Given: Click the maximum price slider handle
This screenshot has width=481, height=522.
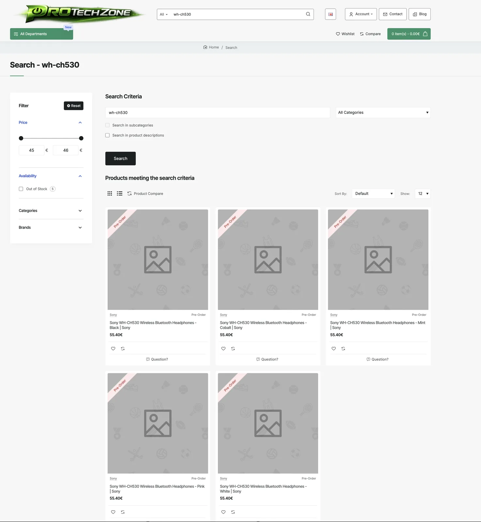Looking at the screenshot, I should coord(81,138).
